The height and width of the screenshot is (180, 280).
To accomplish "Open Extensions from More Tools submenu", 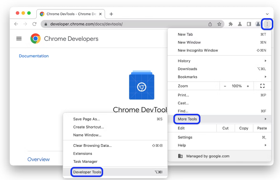I will 115,154.
